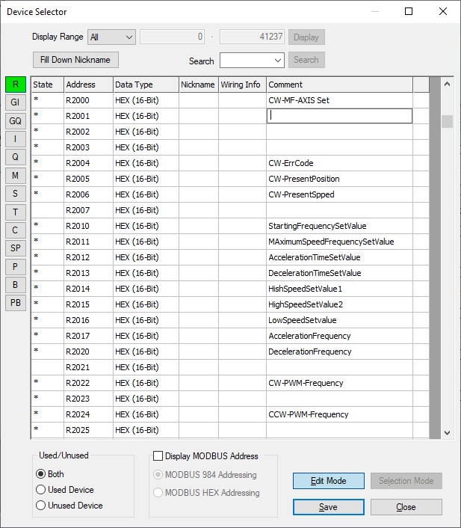The height and width of the screenshot is (528, 461).
Task: Click the State asterisk of row R2004
Action: 37,162
